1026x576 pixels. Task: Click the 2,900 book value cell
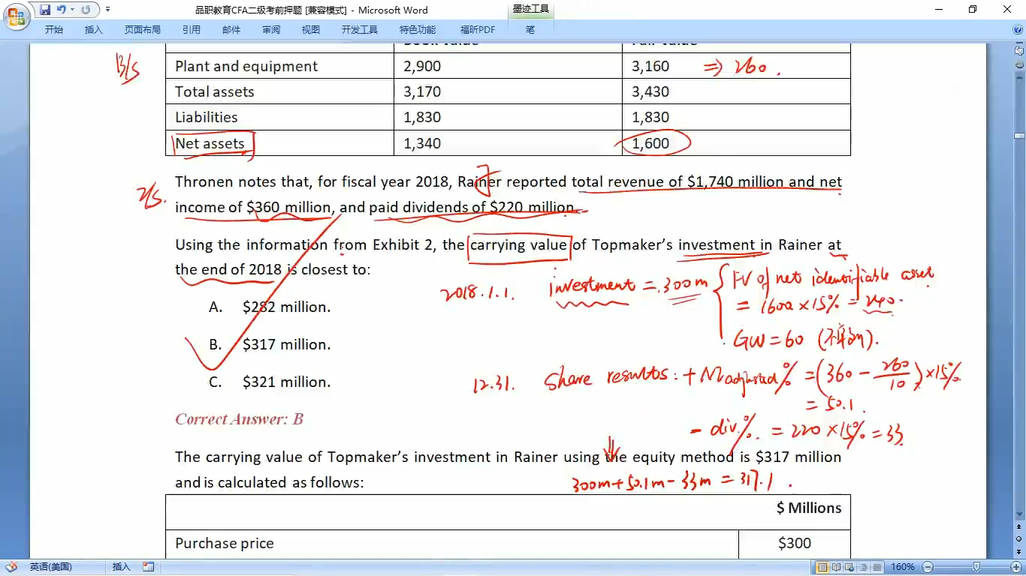click(x=508, y=66)
